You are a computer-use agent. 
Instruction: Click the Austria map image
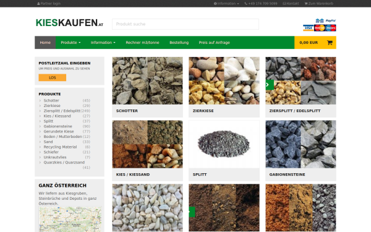tap(70, 219)
